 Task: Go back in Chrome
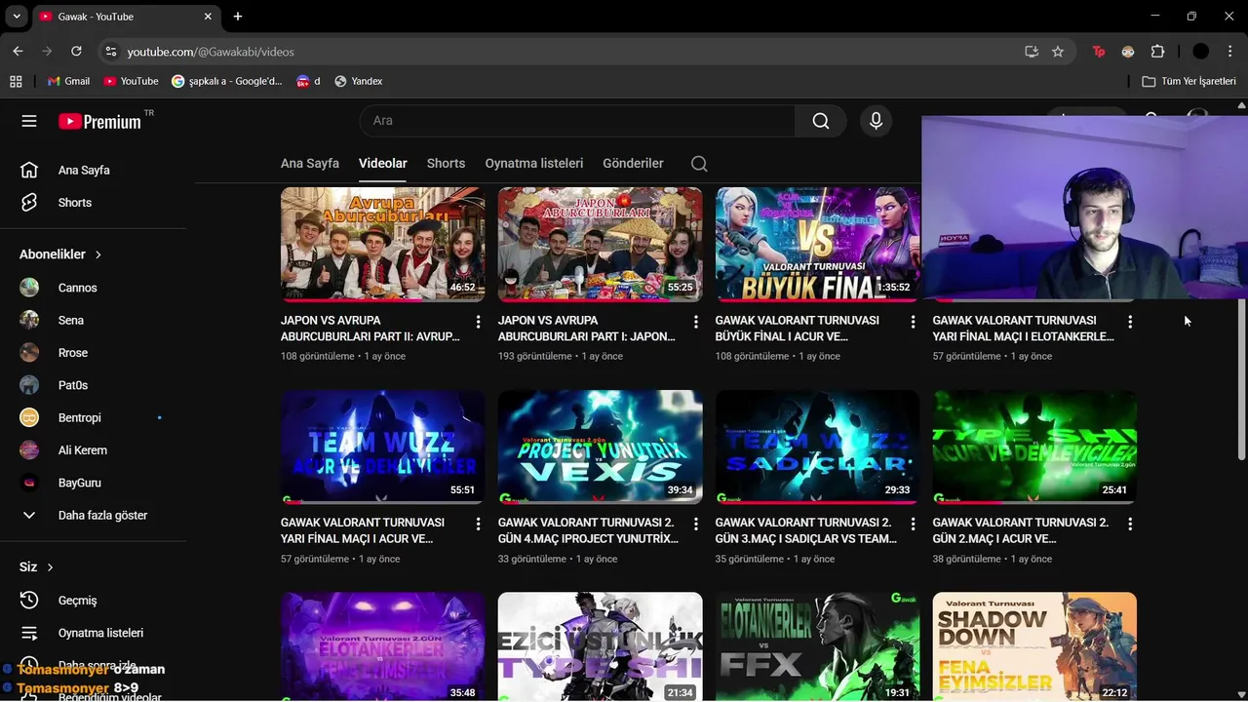tap(18, 52)
